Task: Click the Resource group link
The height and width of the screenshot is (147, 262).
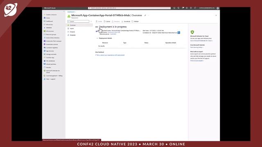Action: click(113, 34)
